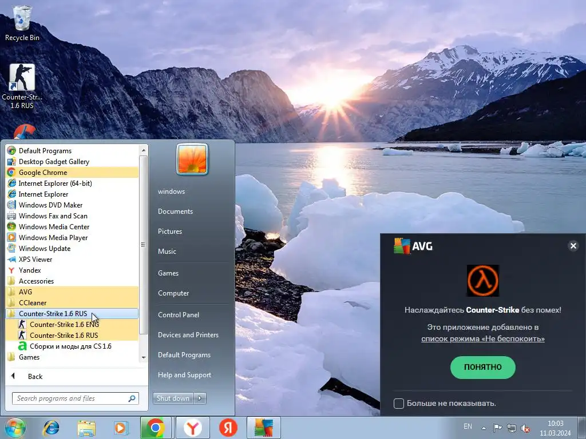The image size is (586, 439).
Task: Open 'Сборки и моды для CS 1.6' link
Action: click(73, 346)
